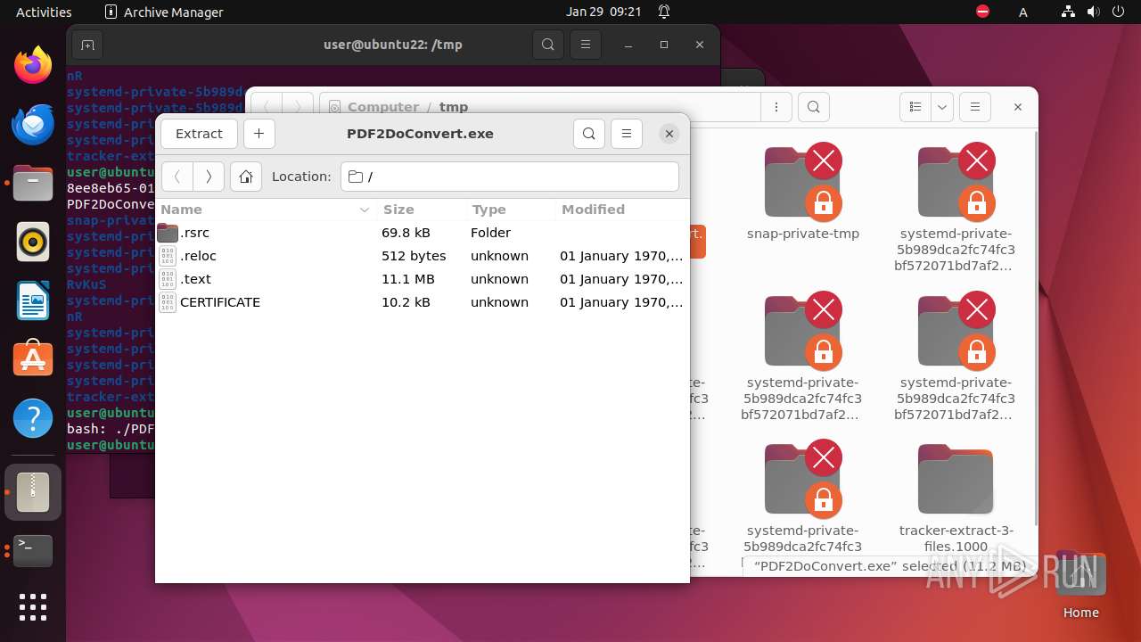This screenshot has height=642, width=1141.
Task: Click the CERTIFICATE binary file icon
Action: (x=168, y=302)
